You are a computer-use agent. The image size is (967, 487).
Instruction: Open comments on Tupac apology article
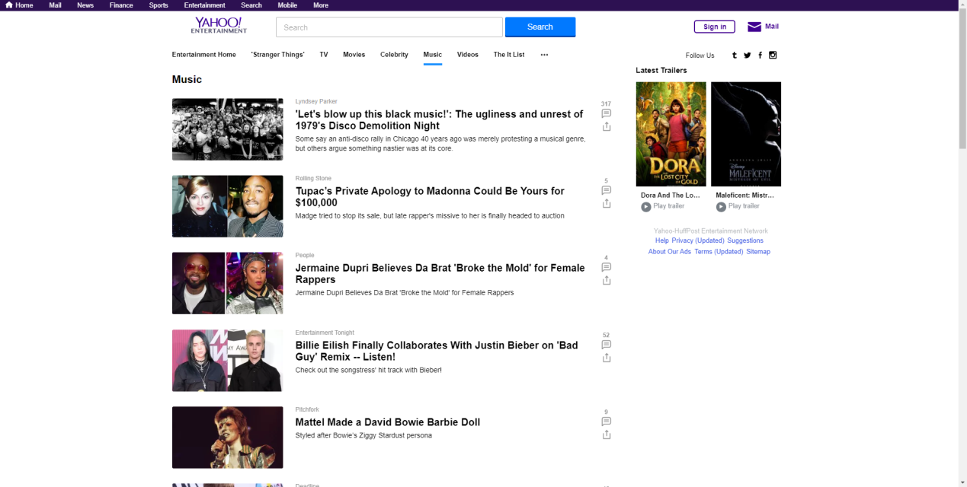coord(607,190)
